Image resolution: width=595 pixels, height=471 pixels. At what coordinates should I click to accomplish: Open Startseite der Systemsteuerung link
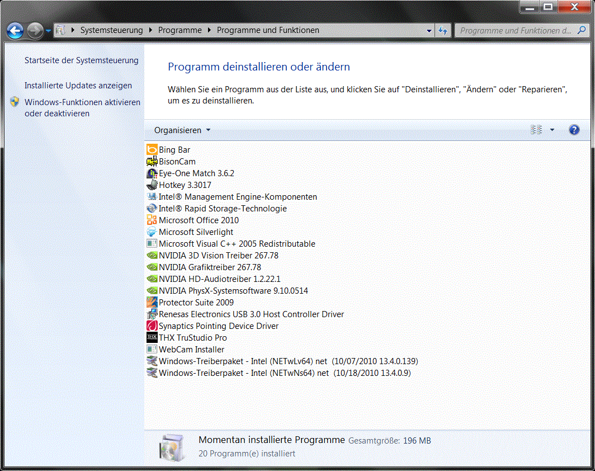coord(82,60)
